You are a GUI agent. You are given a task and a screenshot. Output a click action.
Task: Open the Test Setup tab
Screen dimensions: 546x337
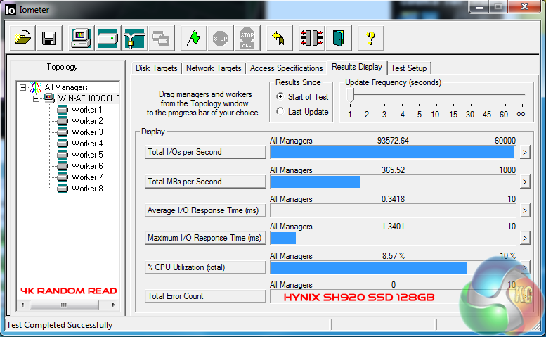(x=409, y=68)
